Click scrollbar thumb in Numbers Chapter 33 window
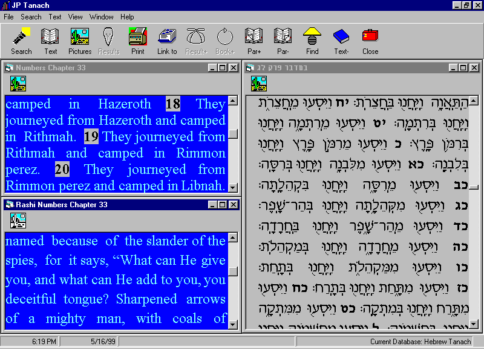This screenshot has width=484, height=349. (x=233, y=134)
